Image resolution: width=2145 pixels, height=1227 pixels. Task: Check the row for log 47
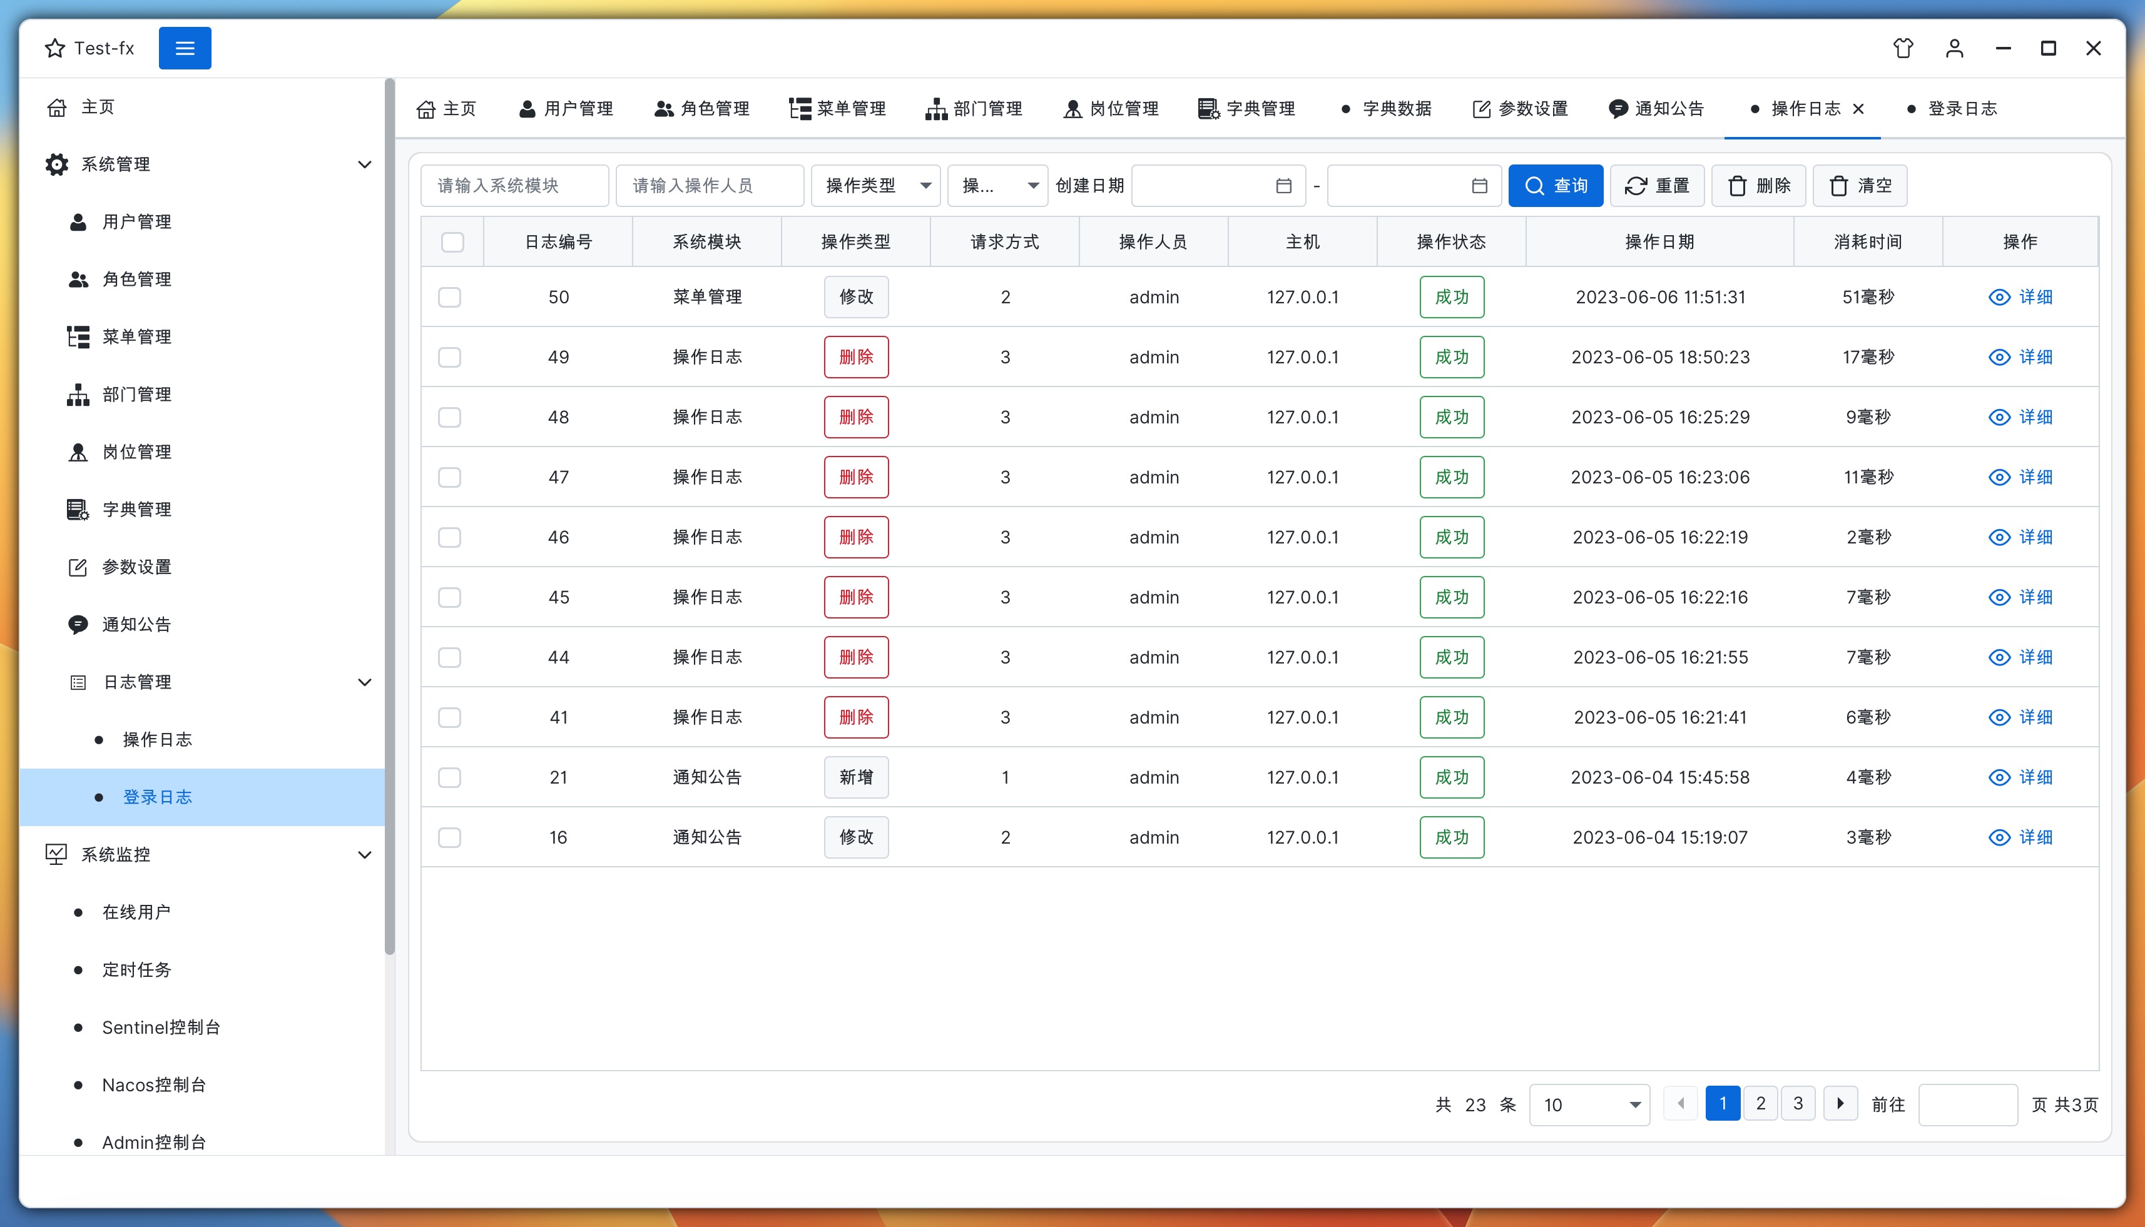click(449, 477)
